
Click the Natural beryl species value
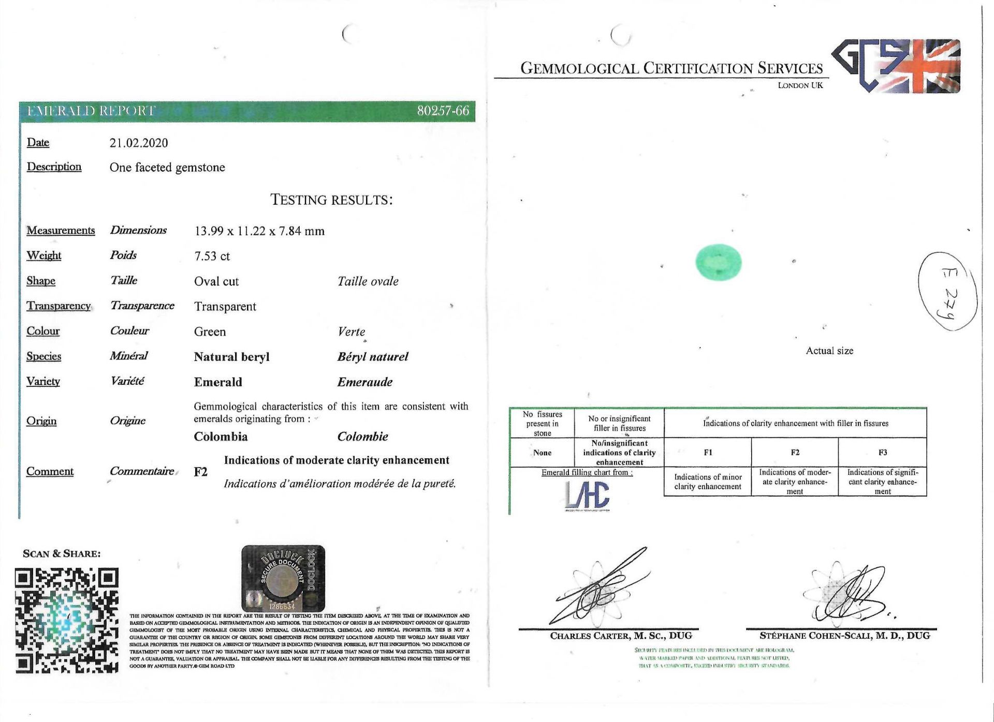[x=231, y=357]
